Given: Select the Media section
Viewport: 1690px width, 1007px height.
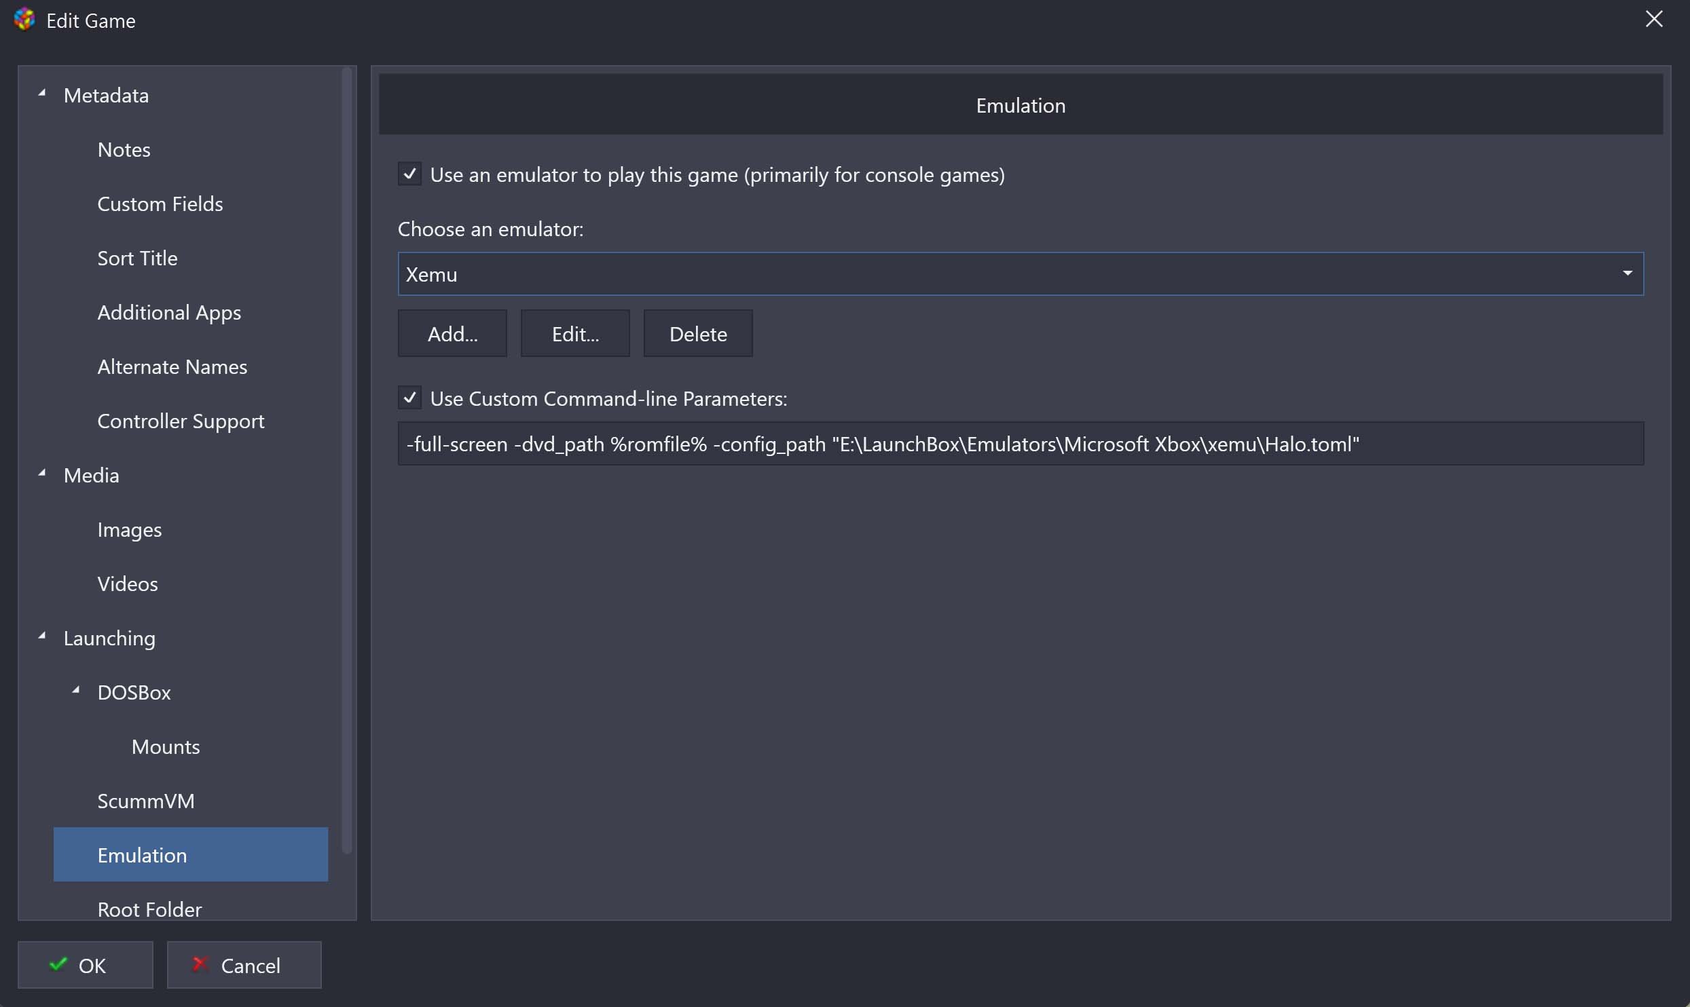Looking at the screenshot, I should point(92,476).
